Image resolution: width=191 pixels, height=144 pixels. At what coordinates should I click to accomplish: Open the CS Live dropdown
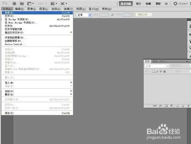point(181,3)
